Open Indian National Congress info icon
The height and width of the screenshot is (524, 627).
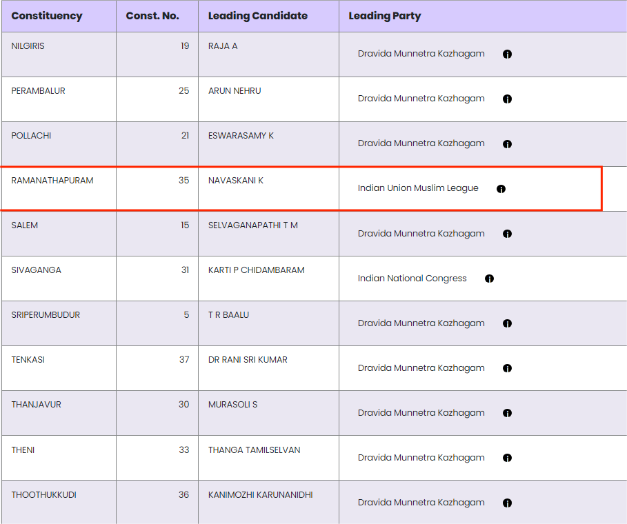(x=489, y=279)
